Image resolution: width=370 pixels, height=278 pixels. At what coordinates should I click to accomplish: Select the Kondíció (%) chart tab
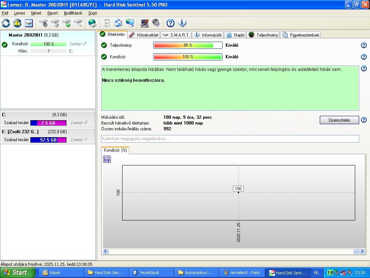[115, 150]
